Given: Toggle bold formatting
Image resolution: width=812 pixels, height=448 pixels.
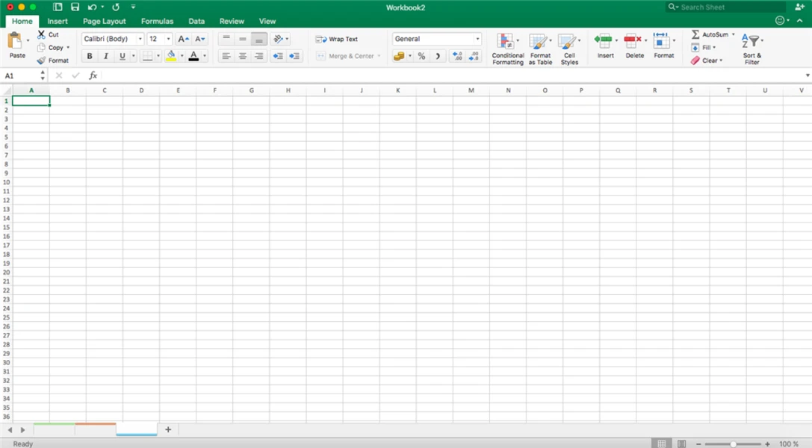Looking at the screenshot, I should (89, 55).
